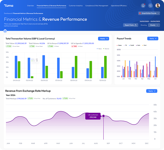This screenshot has width=164, height=150.
Task: Toggle the Volume series in chart legend
Action: 106,48
